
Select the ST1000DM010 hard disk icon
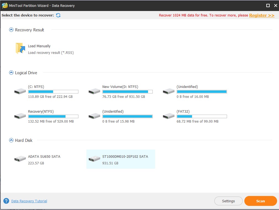point(94,159)
